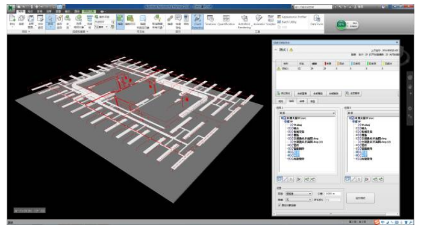The height and width of the screenshot is (228, 421).
Task: Click the Clash Detective horizontal scrollbar
Action: (x=331, y=214)
